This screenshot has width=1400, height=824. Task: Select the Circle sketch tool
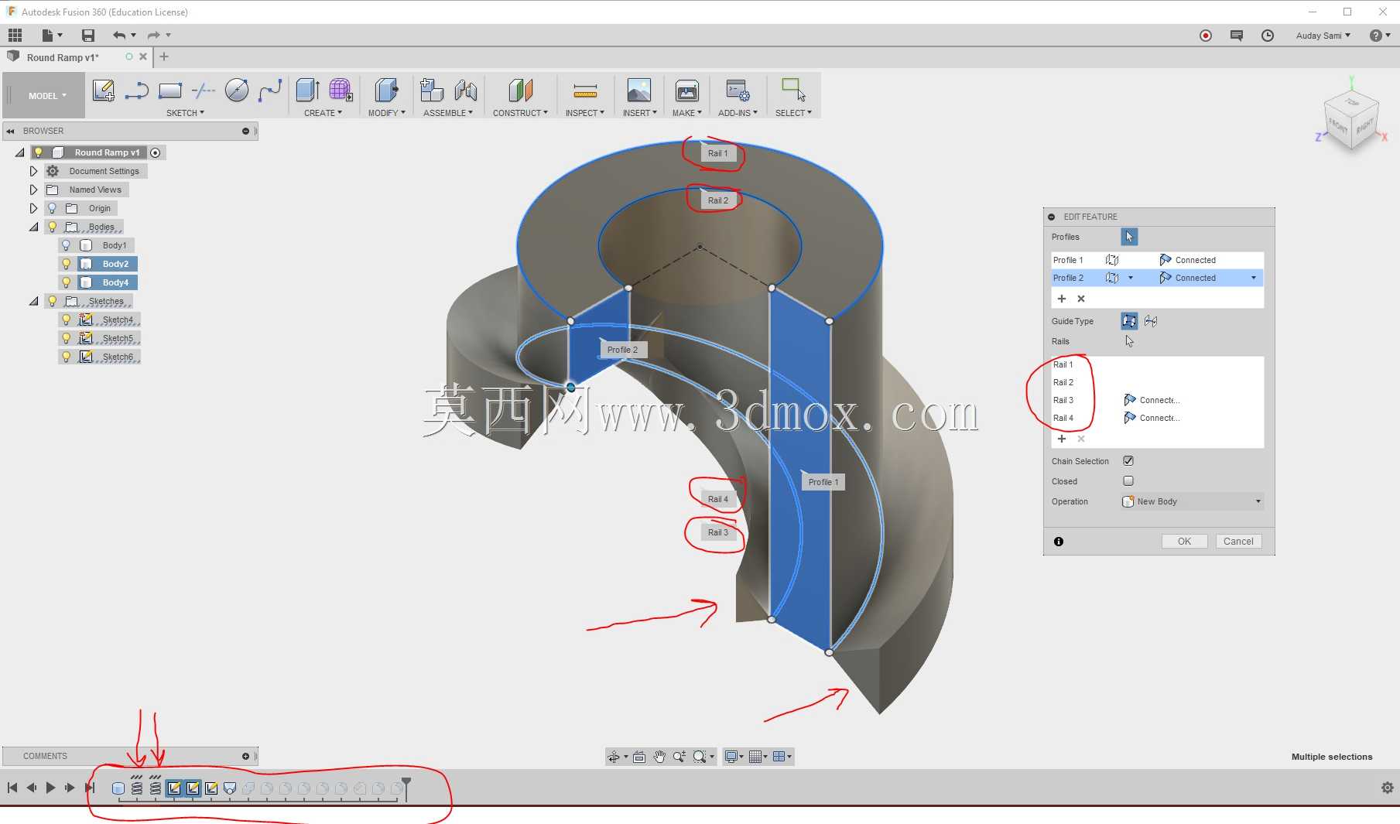pyautogui.click(x=237, y=91)
